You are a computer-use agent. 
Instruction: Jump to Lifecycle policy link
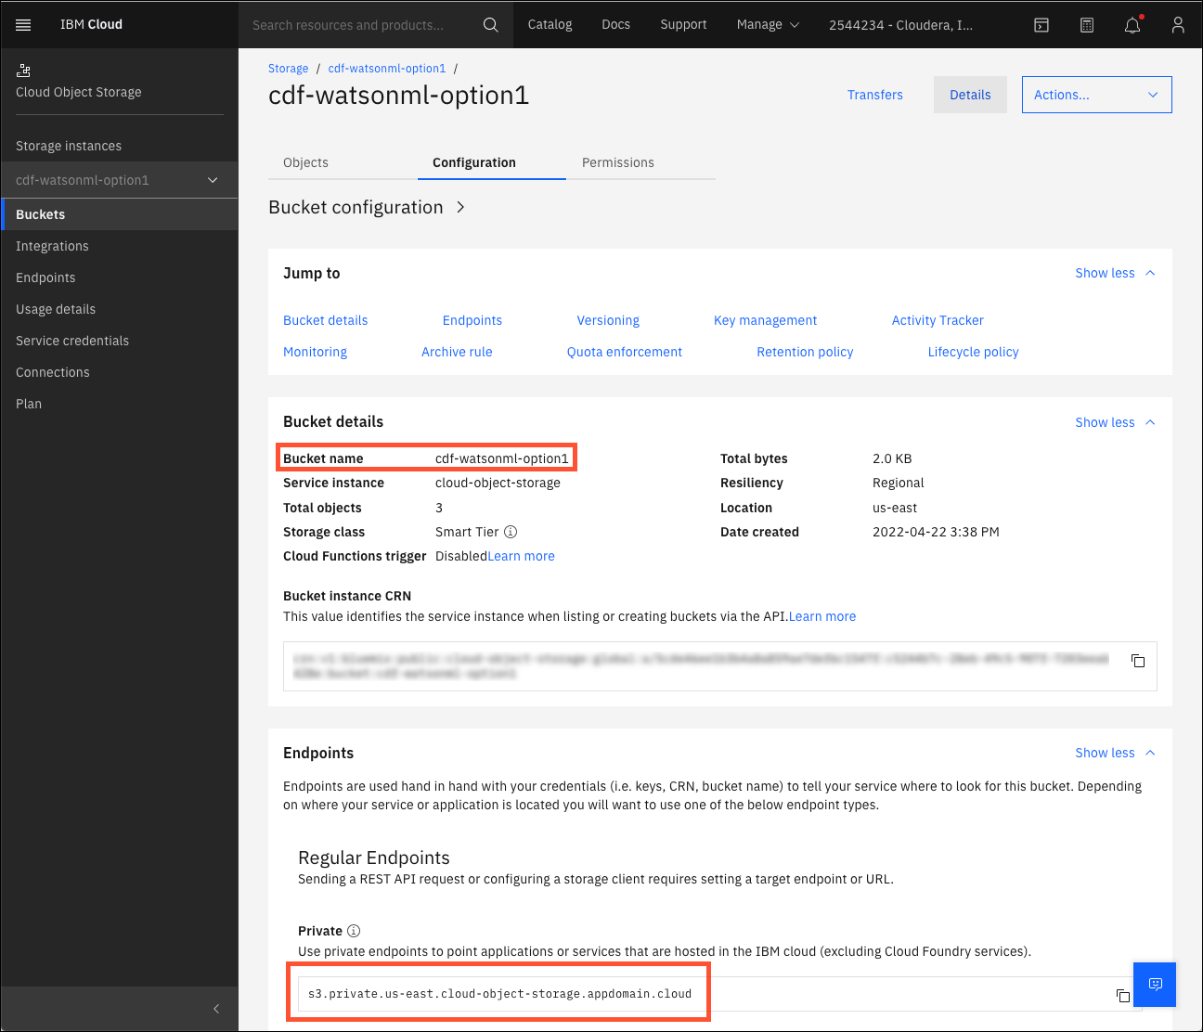point(973,352)
